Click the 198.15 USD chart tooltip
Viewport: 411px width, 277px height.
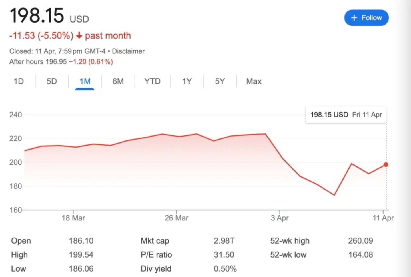[346, 115]
